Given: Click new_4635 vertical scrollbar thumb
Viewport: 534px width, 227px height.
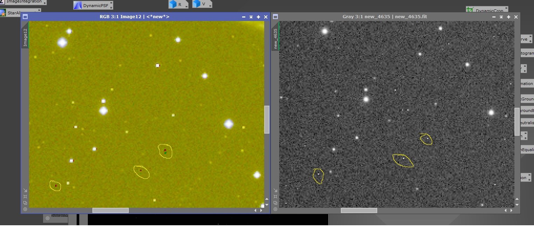Looking at the screenshot, I should point(517,122).
